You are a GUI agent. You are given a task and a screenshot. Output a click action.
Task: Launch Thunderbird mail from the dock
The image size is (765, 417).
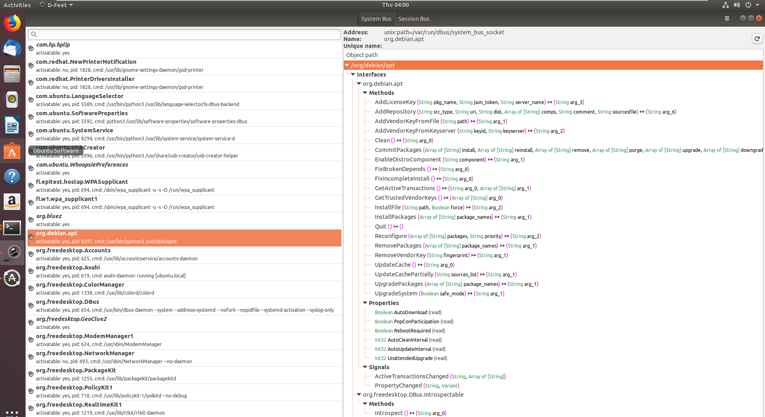point(12,49)
